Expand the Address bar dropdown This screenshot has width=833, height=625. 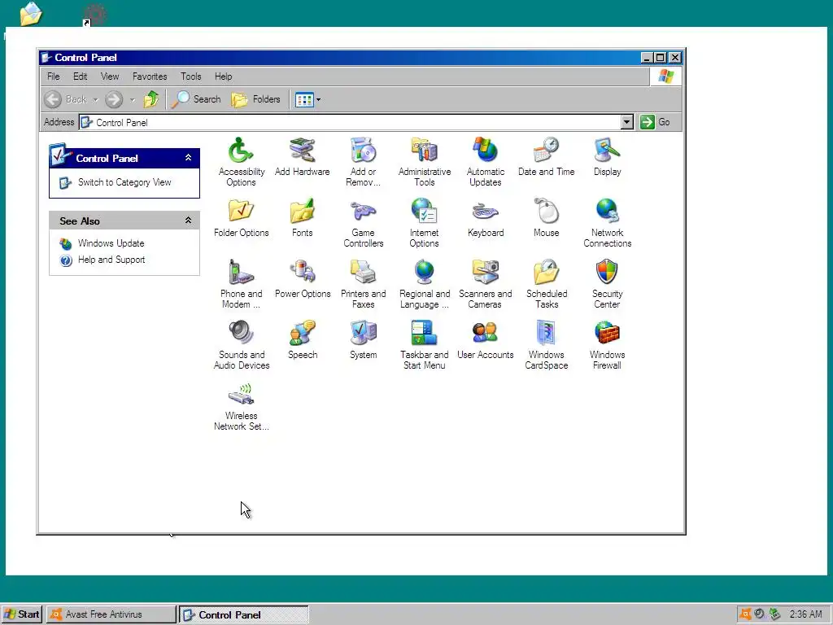click(x=627, y=122)
